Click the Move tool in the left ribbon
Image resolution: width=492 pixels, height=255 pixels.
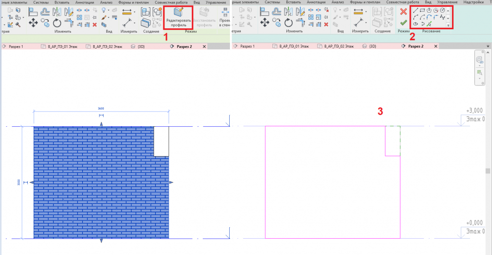point(33,23)
